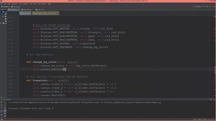Open Run panel settings gear icon
The image size is (216, 121).
click(x=211, y=99)
